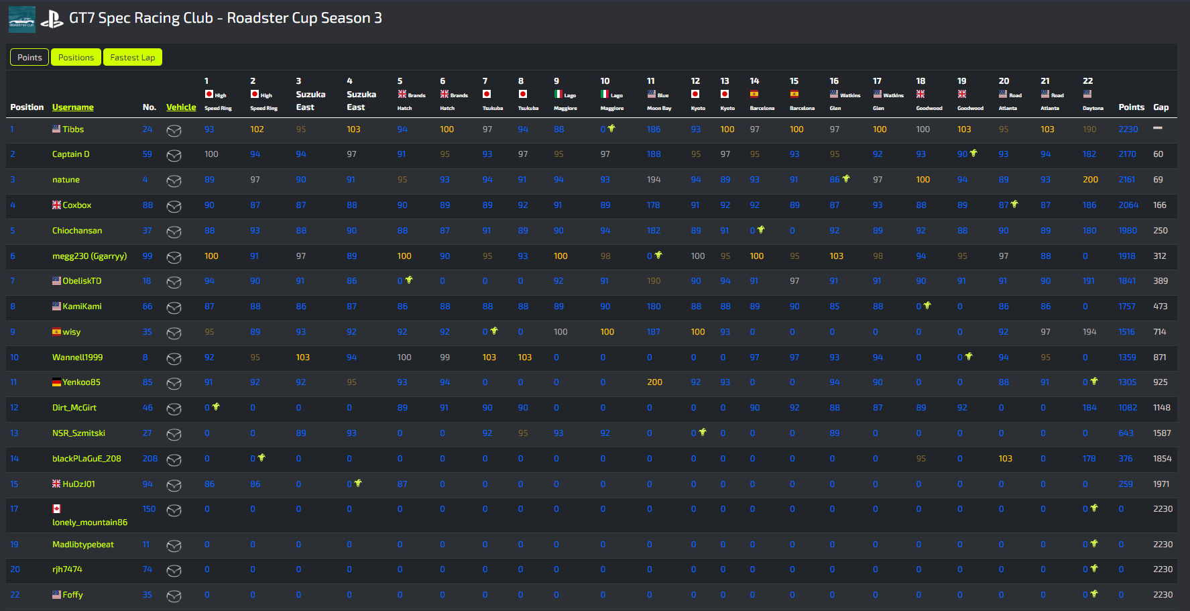Screen dimensions: 1190x611
Task: Open wisy driver profile
Action: click(72, 332)
